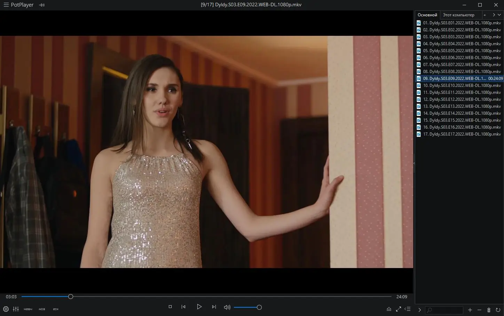
Task: Open the equalizer control panel icon
Action: click(x=16, y=309)
